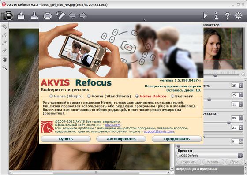Click the slider handle below value 0

click(179, 146)
